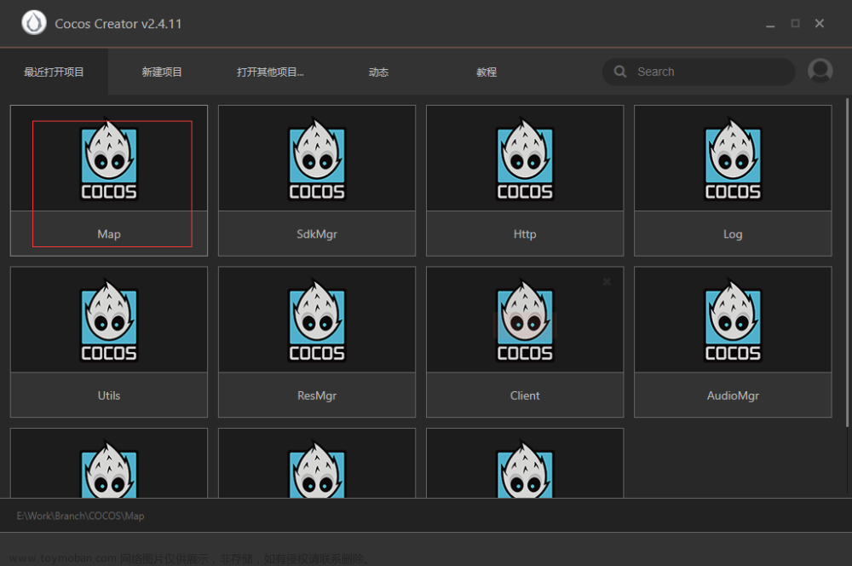Click the AudioMgr project name label
This screenshot has width=852, height=566.
click(x=733, y=396)
